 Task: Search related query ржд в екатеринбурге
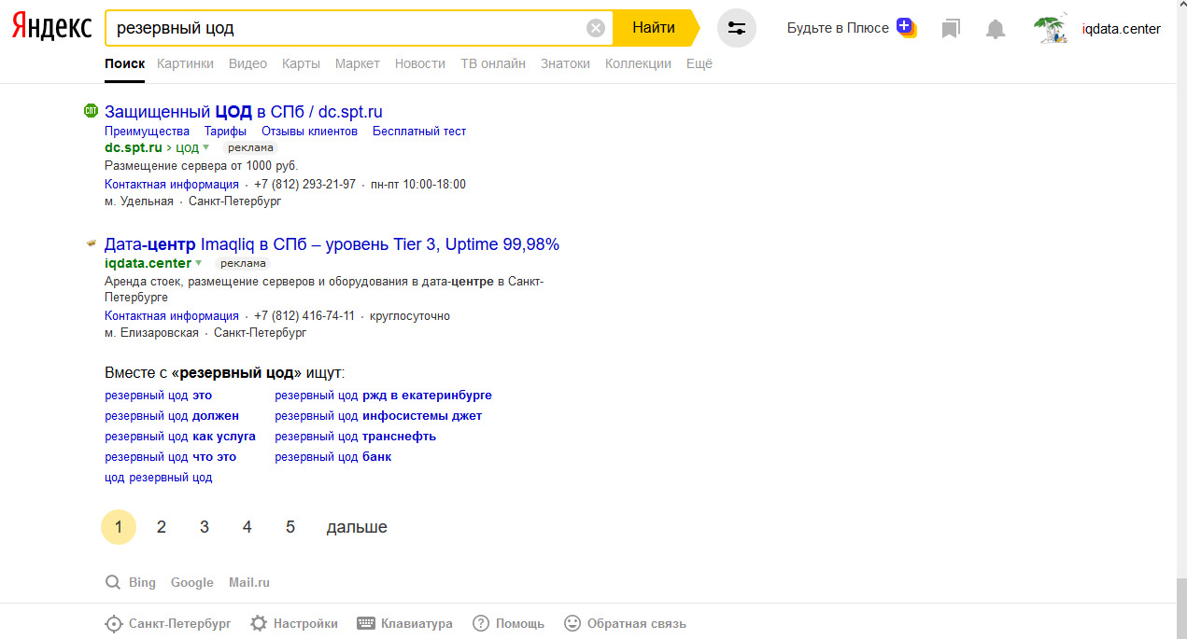click(383, 396)
